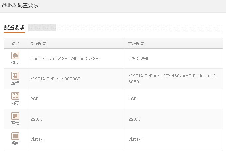Click the 最低配置 column header
The image size is (226, 153).
(x=38, y=43)
